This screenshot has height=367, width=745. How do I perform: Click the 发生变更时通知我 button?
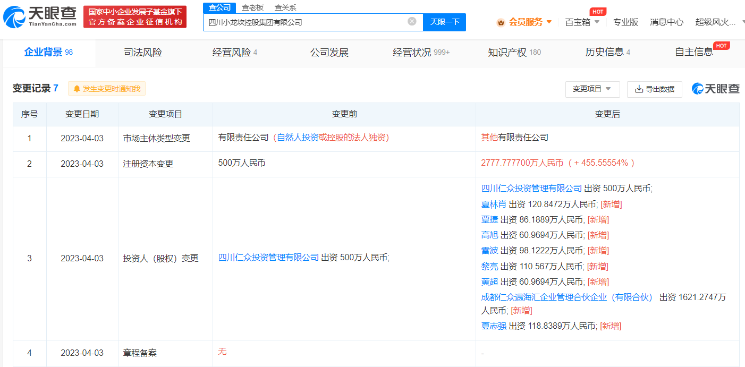[x=107, y=89]
